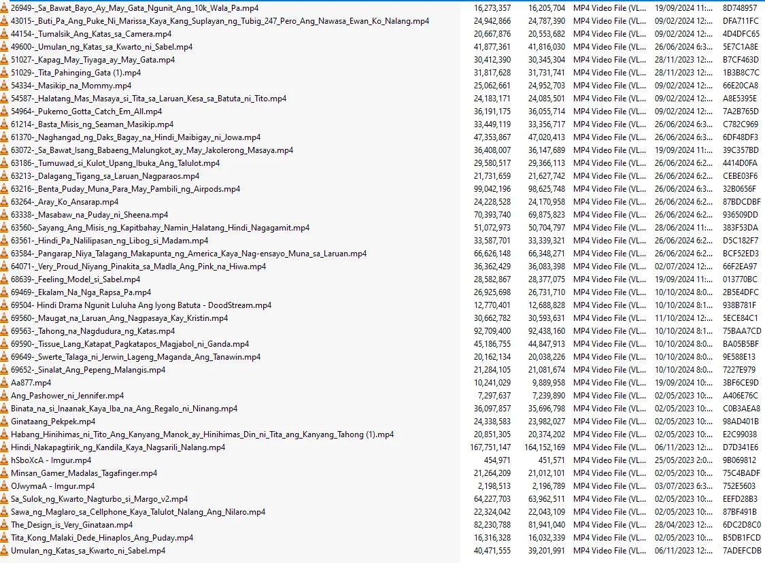
Task: Click the VLC icon of 54964-_Pukemo_Gotta_Catch_Em_All.mp4
Action: (4, 112)
